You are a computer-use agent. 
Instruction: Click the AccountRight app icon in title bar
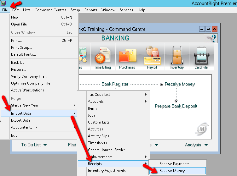click(x=3, y=3)
